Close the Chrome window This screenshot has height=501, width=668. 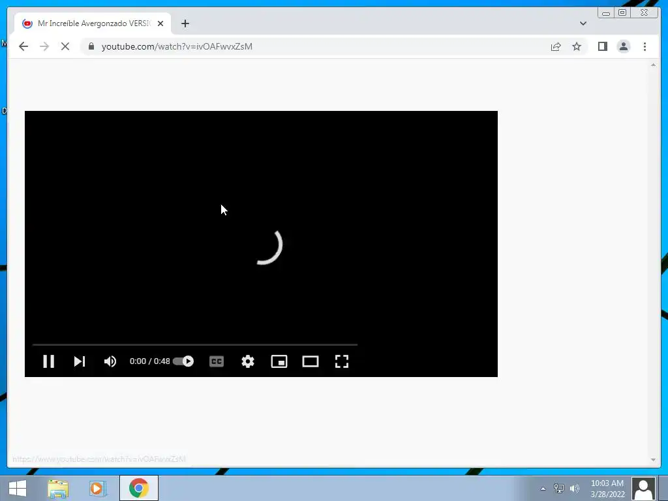click(645, 13)
